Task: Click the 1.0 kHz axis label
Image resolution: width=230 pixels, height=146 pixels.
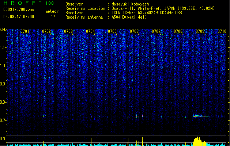Action: tap(3, 66)
